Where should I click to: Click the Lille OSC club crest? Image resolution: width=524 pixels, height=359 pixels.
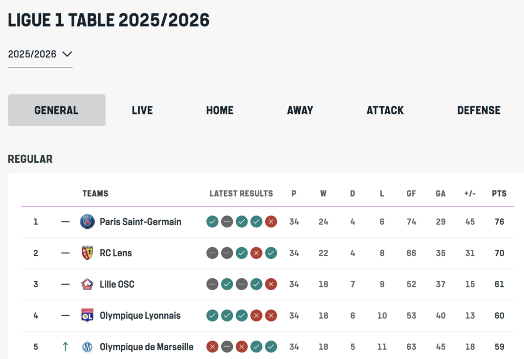coord(87,284)
